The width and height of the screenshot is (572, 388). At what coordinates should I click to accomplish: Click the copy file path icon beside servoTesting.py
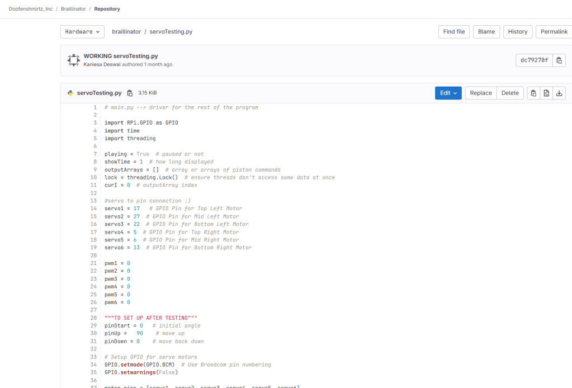coord(130,93)
